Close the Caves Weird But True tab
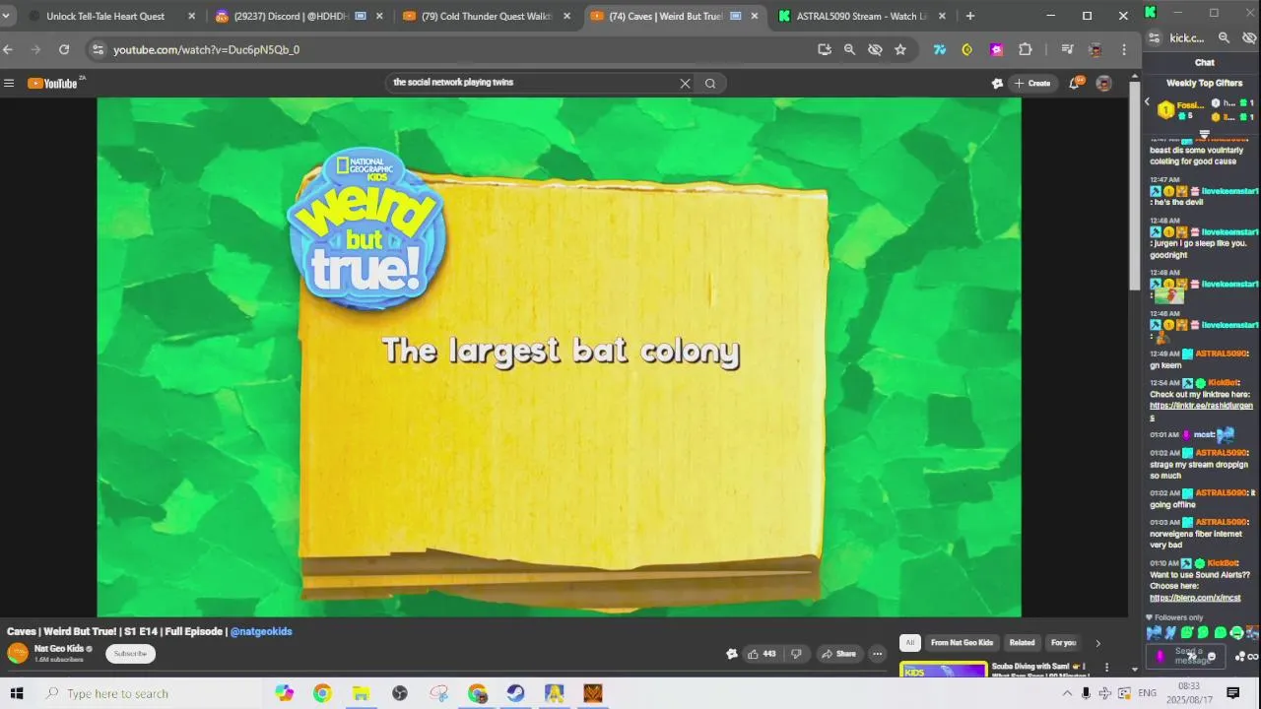Screen dimensions: 1261x709 pyautogui.click(x=756, y=16)
